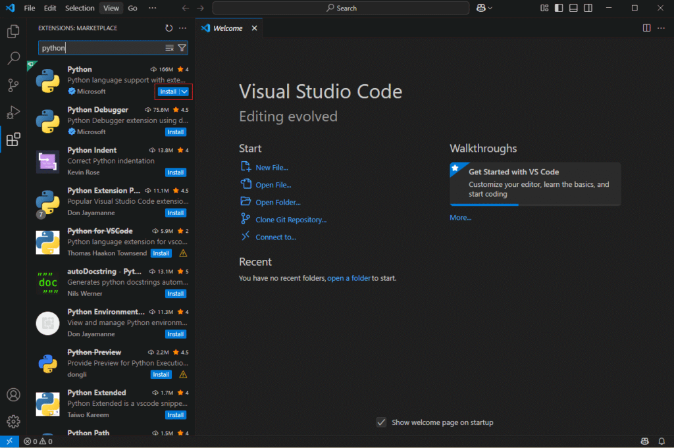The height and width of the screenshot is (448, 674).
Task: Go forward with the navigation arrow
Action: pyautogui.click(x=200, y=8)
